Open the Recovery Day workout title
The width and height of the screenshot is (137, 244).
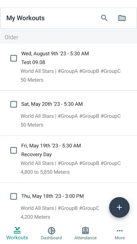[36, 155]
